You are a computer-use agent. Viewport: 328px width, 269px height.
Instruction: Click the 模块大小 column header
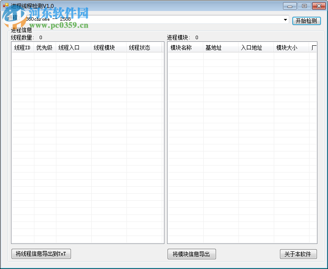click(x=291, y=48)
